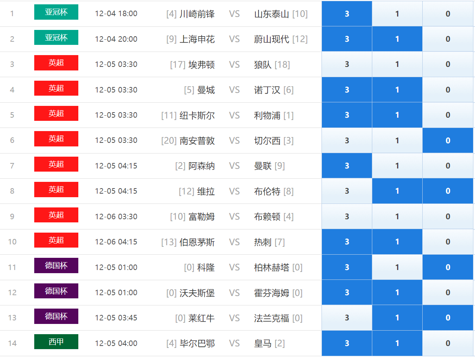Click the kickoff time 12-05 04:00
Viewport: 475px width, 357px height.
pos(116,343)
